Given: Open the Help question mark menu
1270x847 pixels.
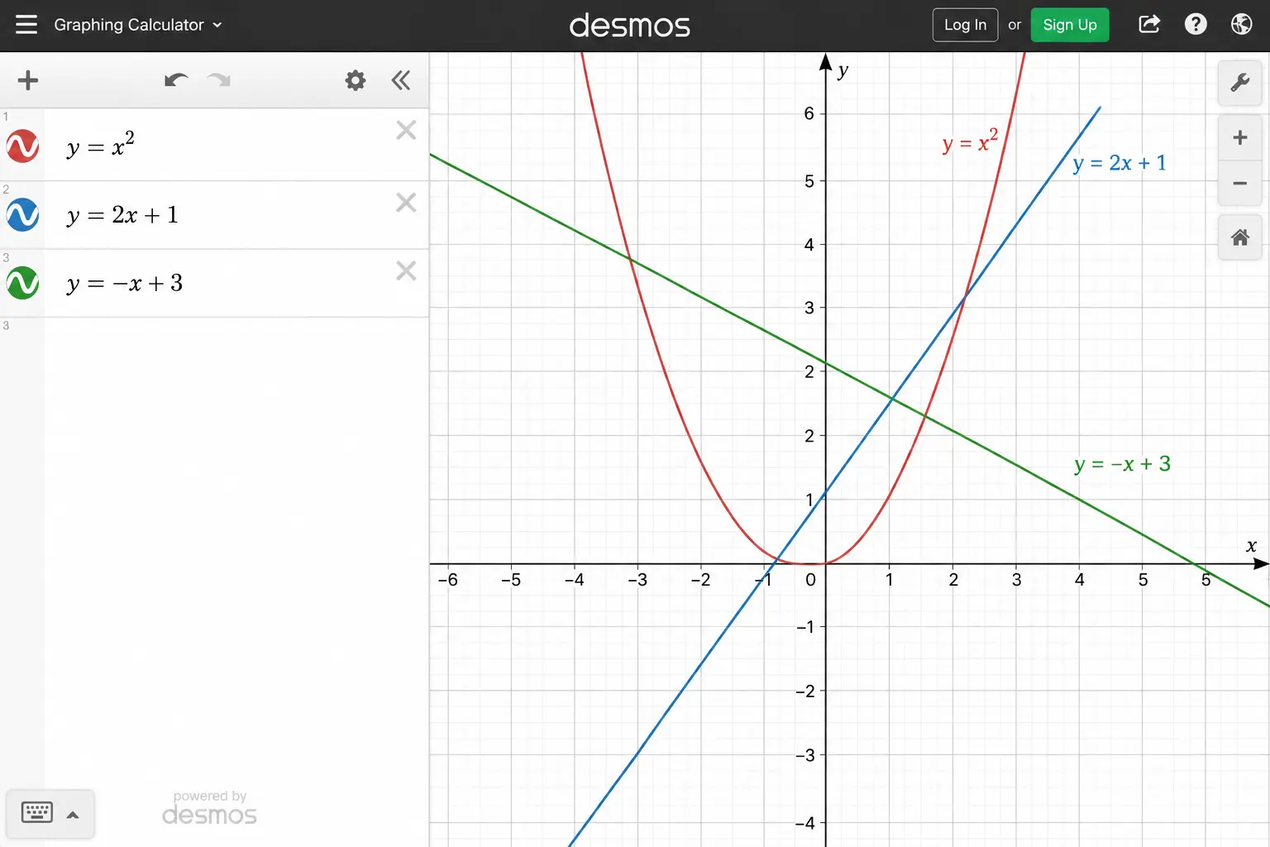Looking at the screenshot, I should point(1196,25).
